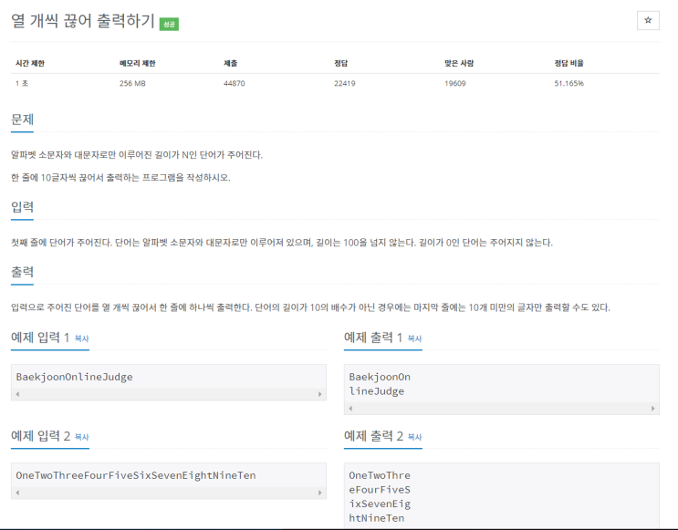Click the green 성공 badge
This screenshot has width=678, height=530.
tap(169, 24)
